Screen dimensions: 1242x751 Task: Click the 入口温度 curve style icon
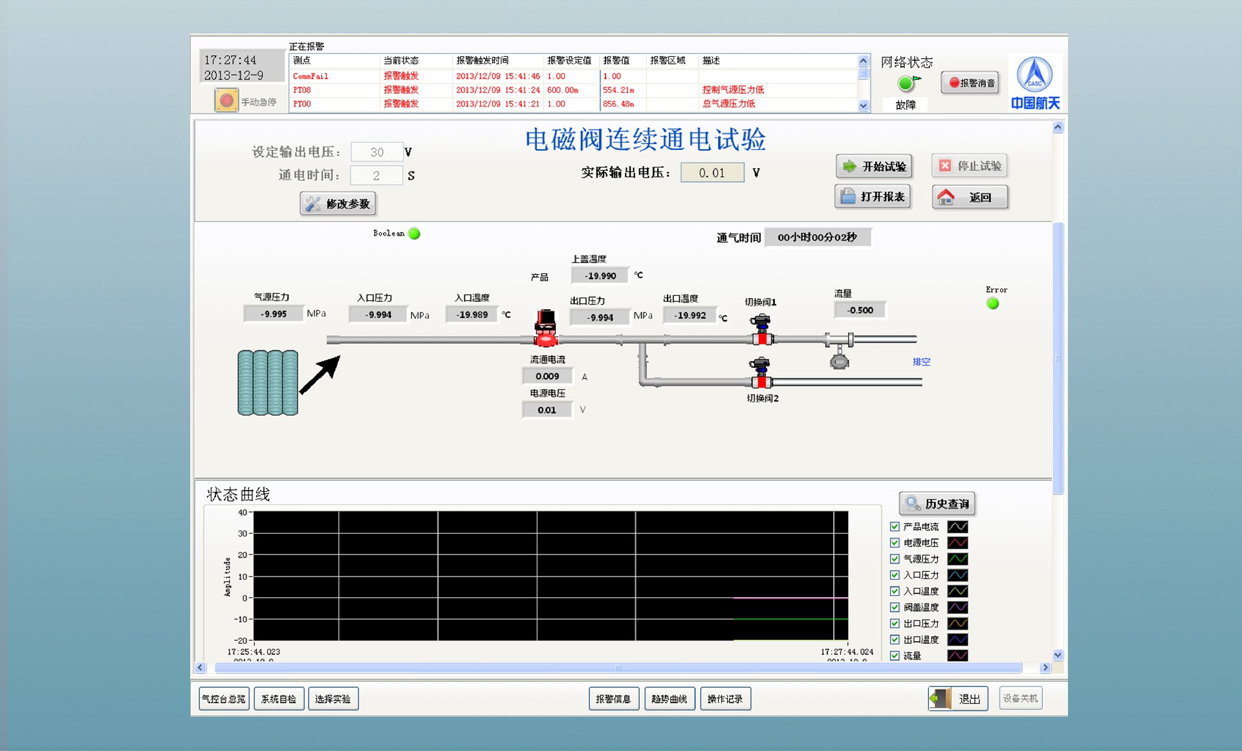957,591
